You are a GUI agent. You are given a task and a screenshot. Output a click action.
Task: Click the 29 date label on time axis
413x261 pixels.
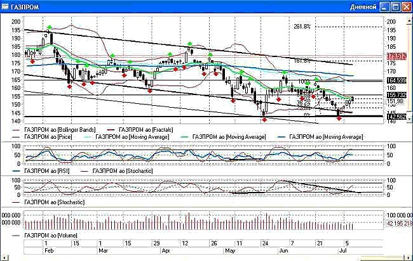coord(156,243)
